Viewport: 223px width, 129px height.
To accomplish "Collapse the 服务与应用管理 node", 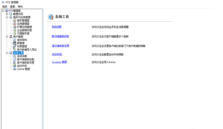I will [7, 17].
